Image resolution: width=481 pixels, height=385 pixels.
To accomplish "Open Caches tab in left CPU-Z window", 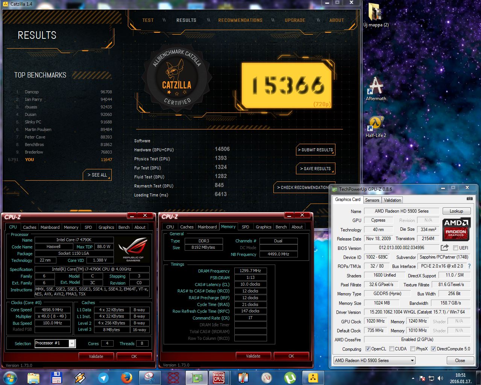I will (30, 227).
